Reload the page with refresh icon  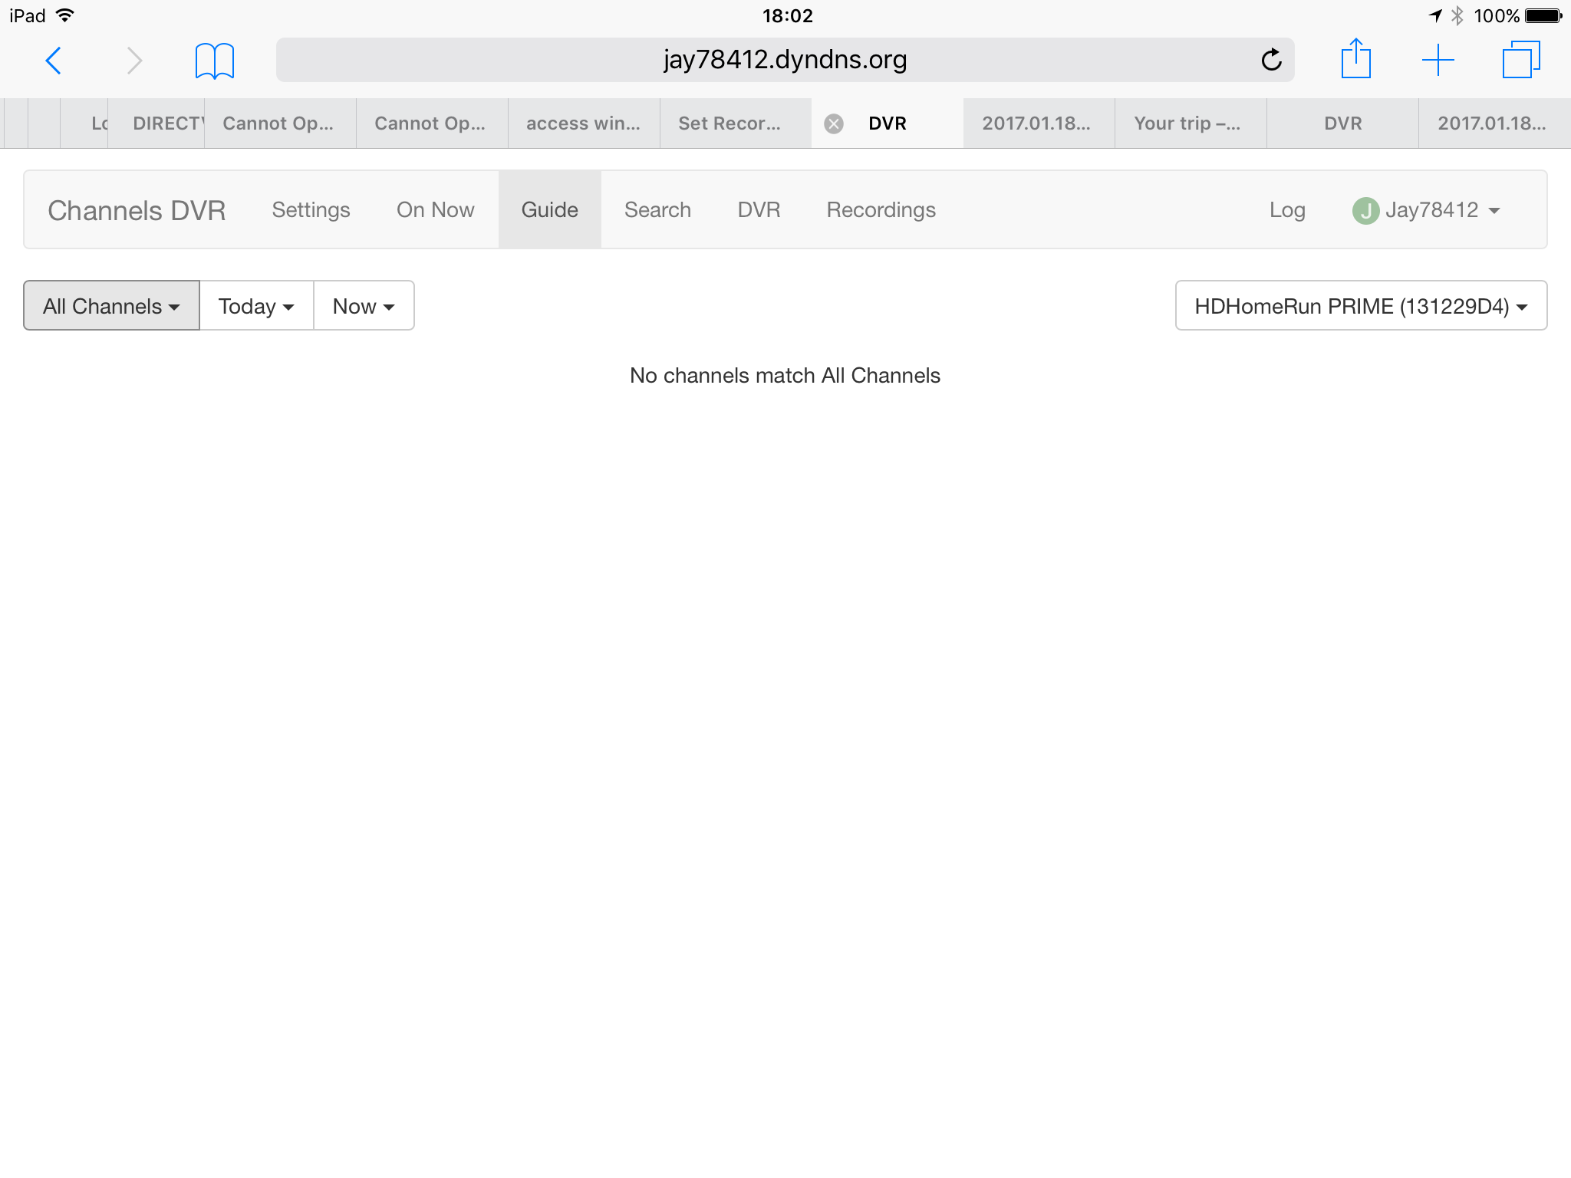(x=1271, y=60)
